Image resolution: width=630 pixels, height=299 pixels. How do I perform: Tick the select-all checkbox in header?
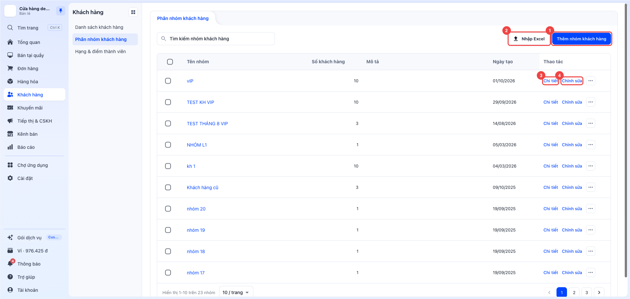pos(170,62)
